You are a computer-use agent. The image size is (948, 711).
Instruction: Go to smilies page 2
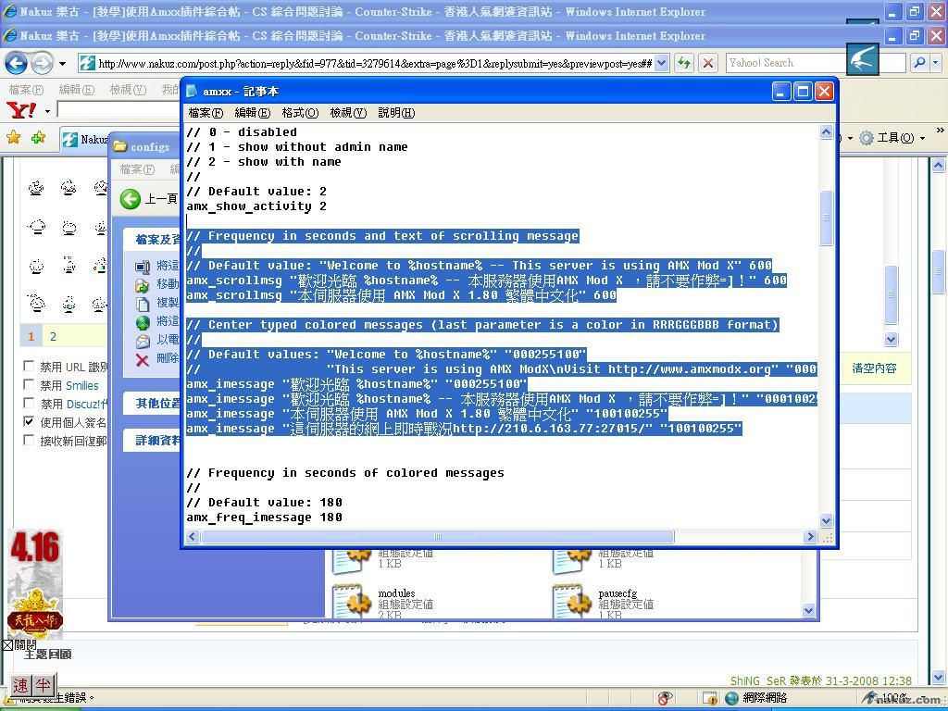(x=53, y=336)
